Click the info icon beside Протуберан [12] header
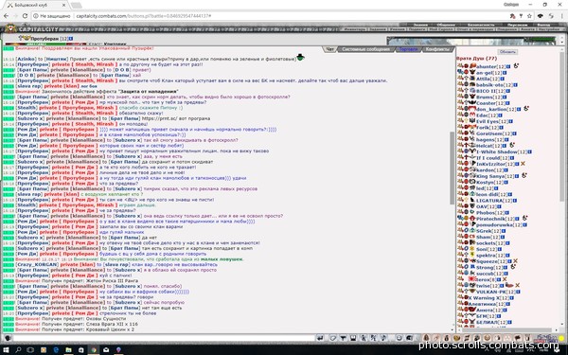 pyautogui.click(x=71, y=39)
